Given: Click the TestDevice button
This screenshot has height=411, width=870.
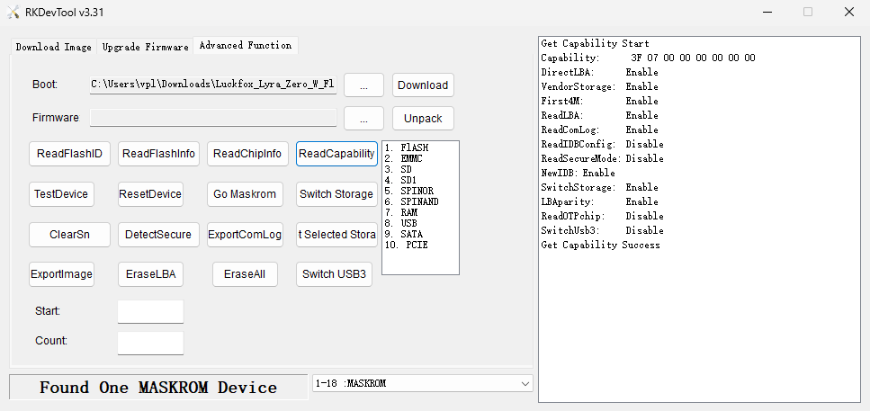Looking at the screenshot, I should [x=61, y=194].
